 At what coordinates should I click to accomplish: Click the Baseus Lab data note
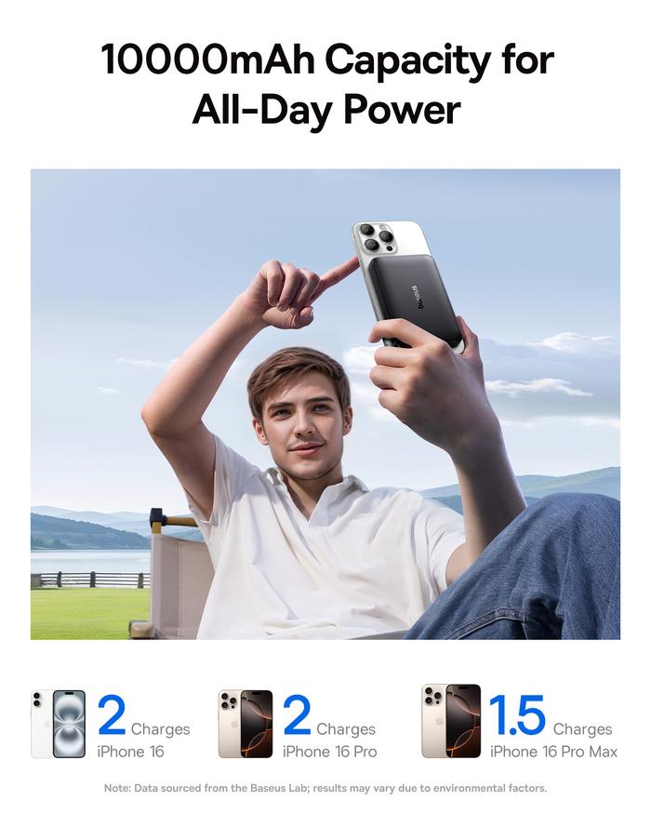click(325, 788)
